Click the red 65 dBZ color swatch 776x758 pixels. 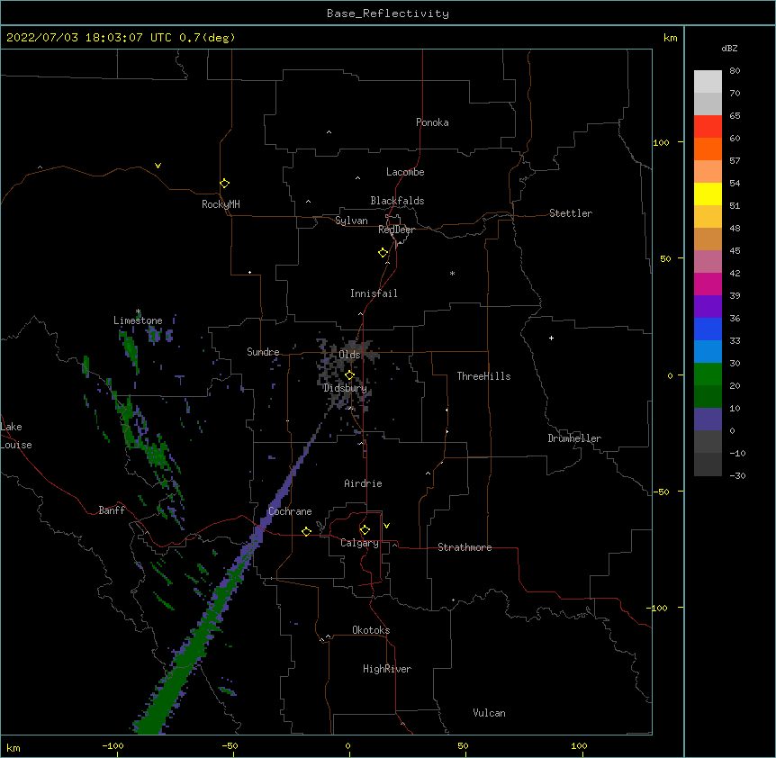click(x=708, y=126)
